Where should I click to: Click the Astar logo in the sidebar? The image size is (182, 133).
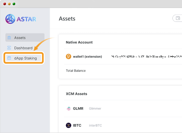[21, 19]
